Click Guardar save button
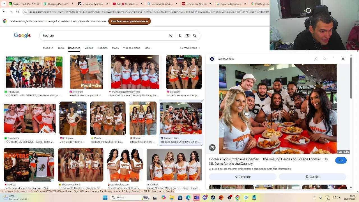This screenshot has width=359, height=202. tap(312, 177)
